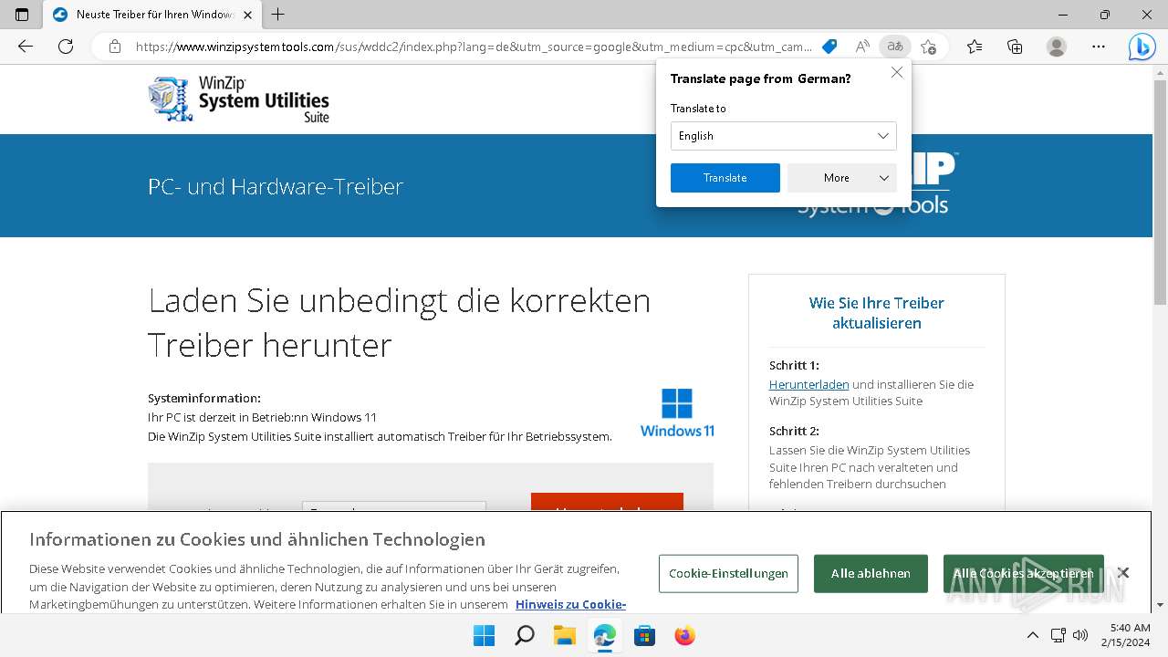Click the blue Translate button

725,178
